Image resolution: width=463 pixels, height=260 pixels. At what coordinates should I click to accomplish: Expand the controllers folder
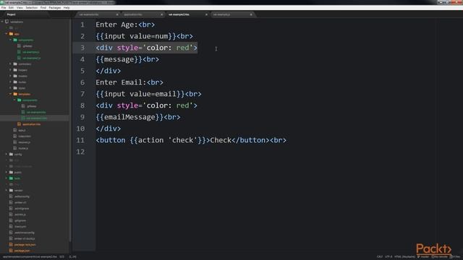click(10, 64)
